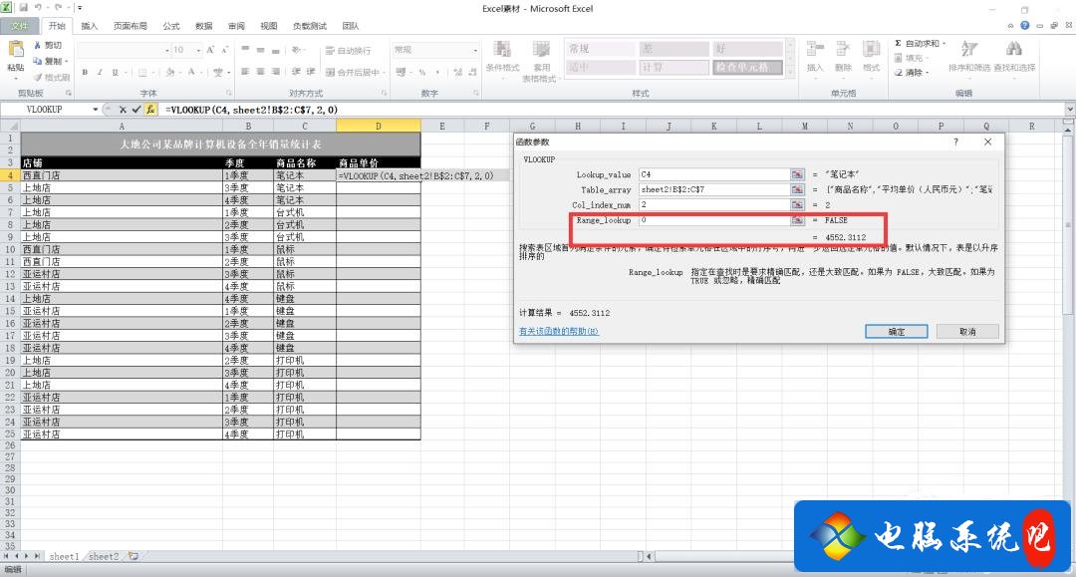The height and width of the screenshot is (577, 1076).
Task: Click into the Table_array input field
Action: [x=713, y=189]
